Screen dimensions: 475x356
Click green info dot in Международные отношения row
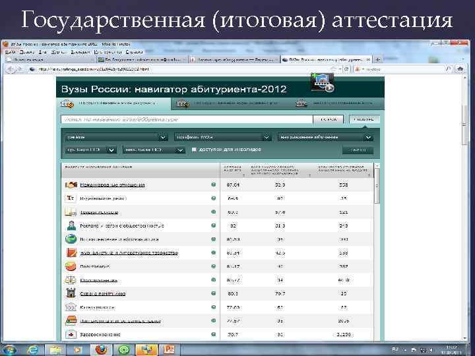pos(214,185)
